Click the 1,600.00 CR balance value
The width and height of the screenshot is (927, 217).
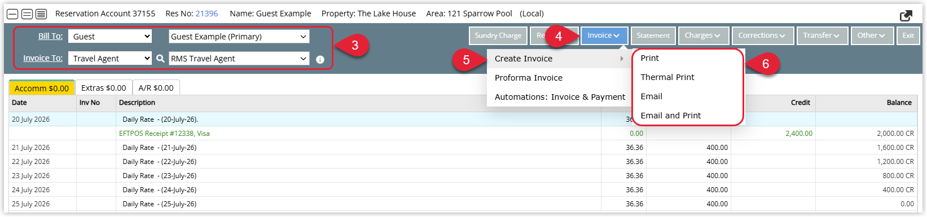(895, 148)
